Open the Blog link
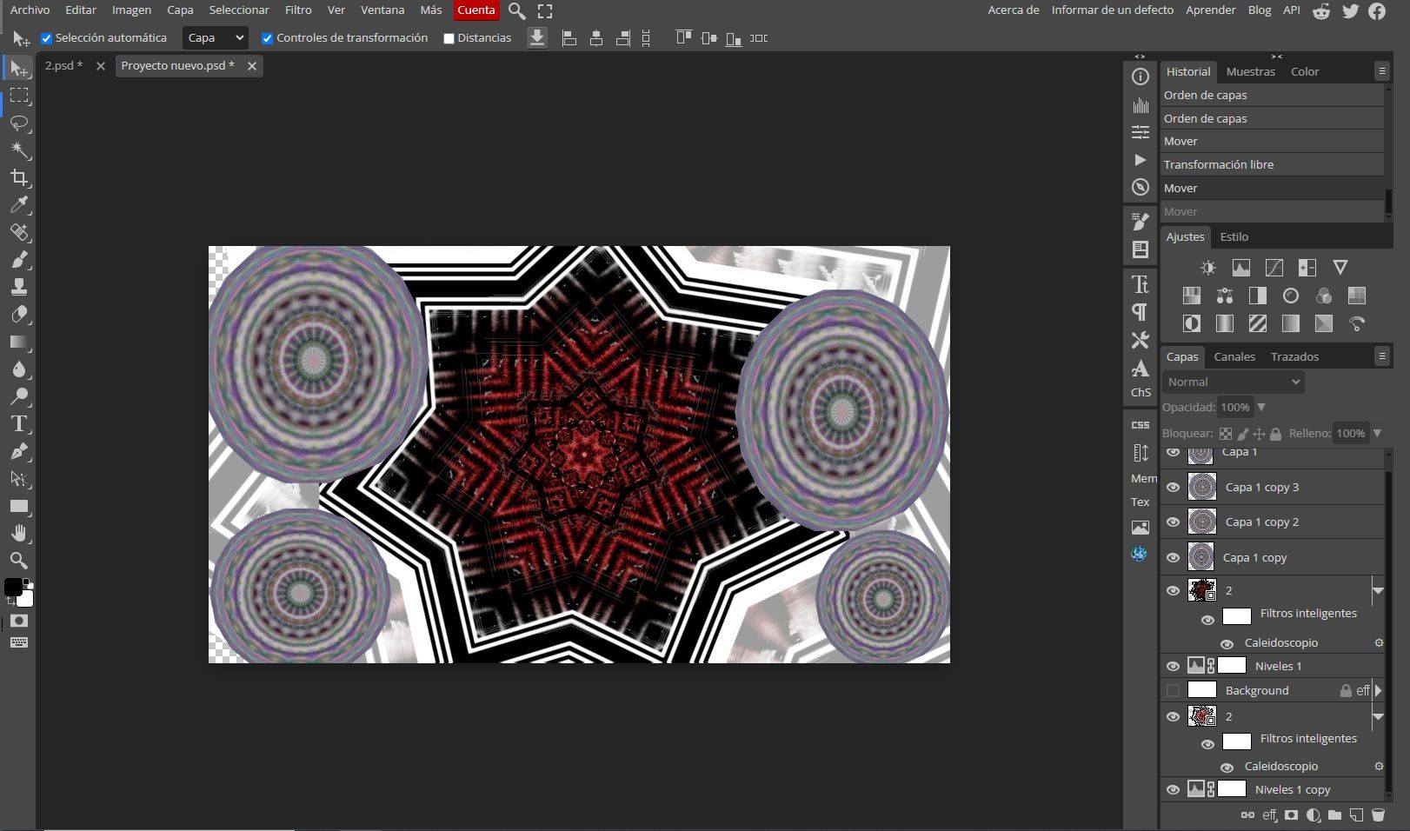This screenshot has width=1410, height=831. 1260,10
